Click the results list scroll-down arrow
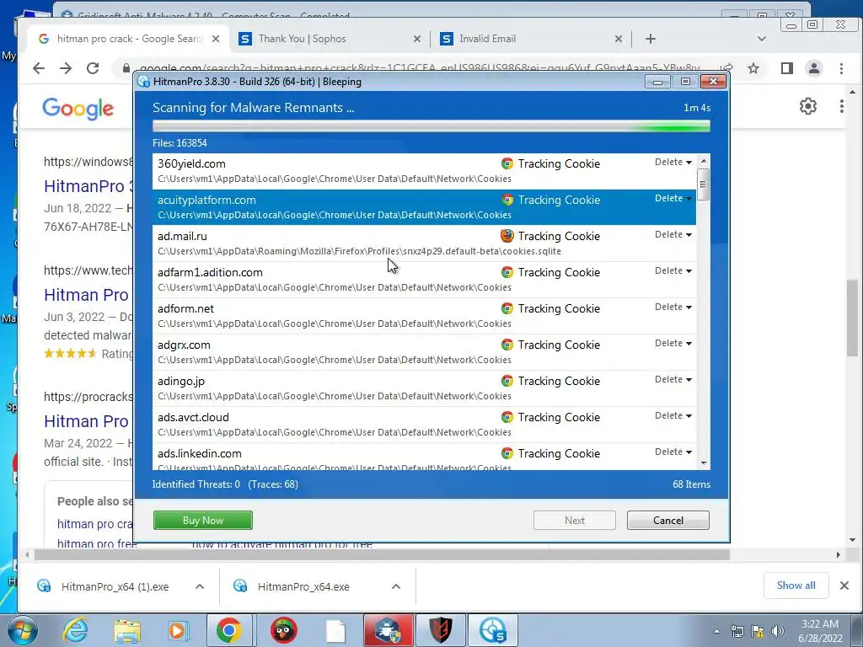This screenshot has height=647, width=863. pyautogui.click(x=704, y=463)
